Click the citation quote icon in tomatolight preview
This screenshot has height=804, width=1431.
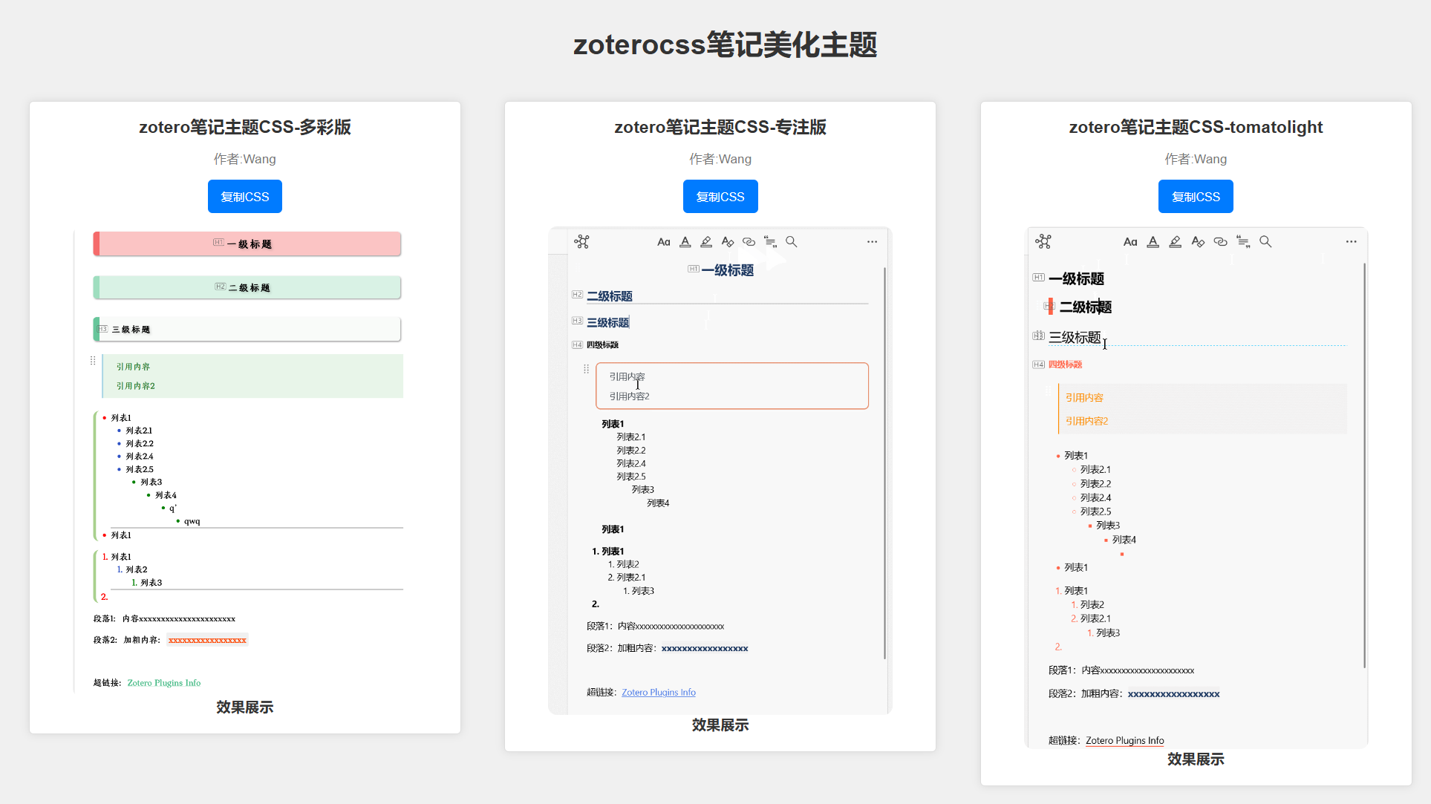[1243, 242]
